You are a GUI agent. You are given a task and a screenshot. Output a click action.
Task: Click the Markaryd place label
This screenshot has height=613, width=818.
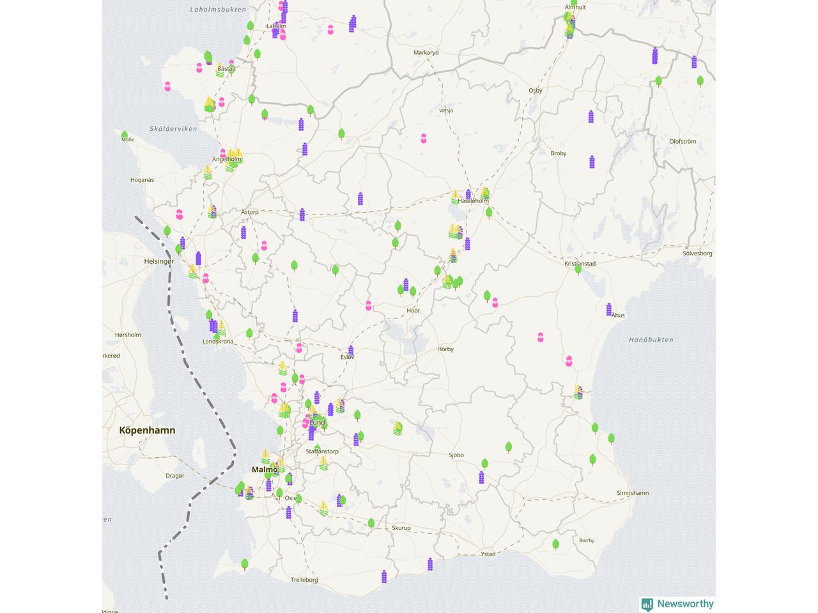tap(426, 52)
